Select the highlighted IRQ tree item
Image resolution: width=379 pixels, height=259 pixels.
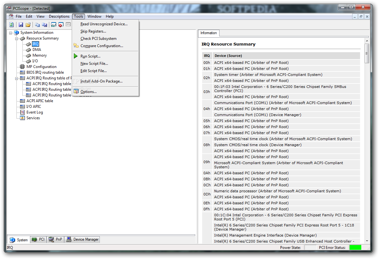point(35,44)
